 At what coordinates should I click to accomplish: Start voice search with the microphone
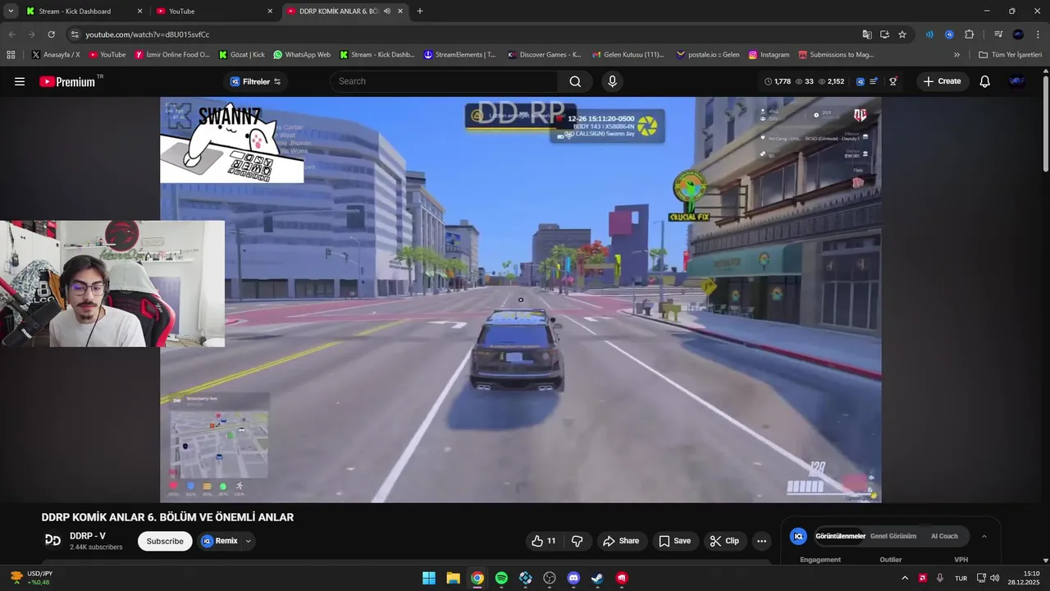[612, 81]
